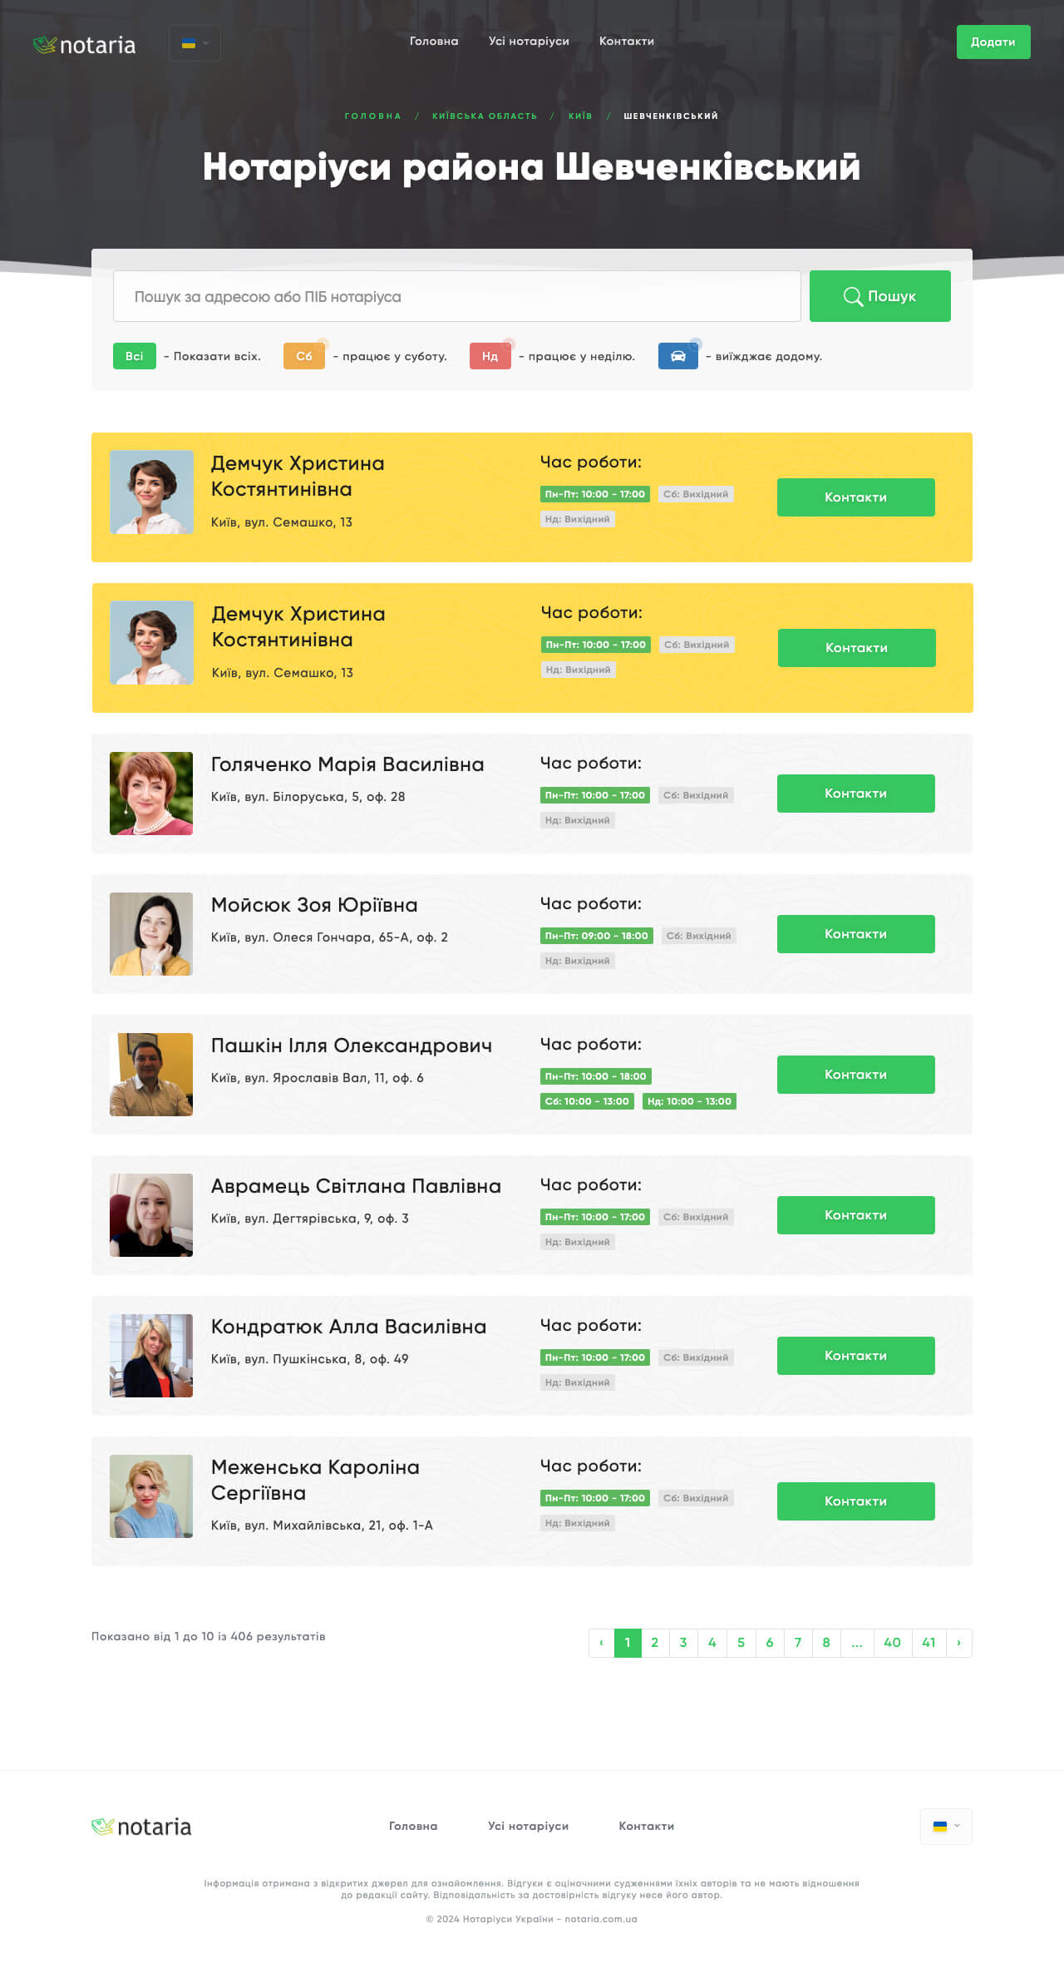Click the search field for address or name

point(457,296)
